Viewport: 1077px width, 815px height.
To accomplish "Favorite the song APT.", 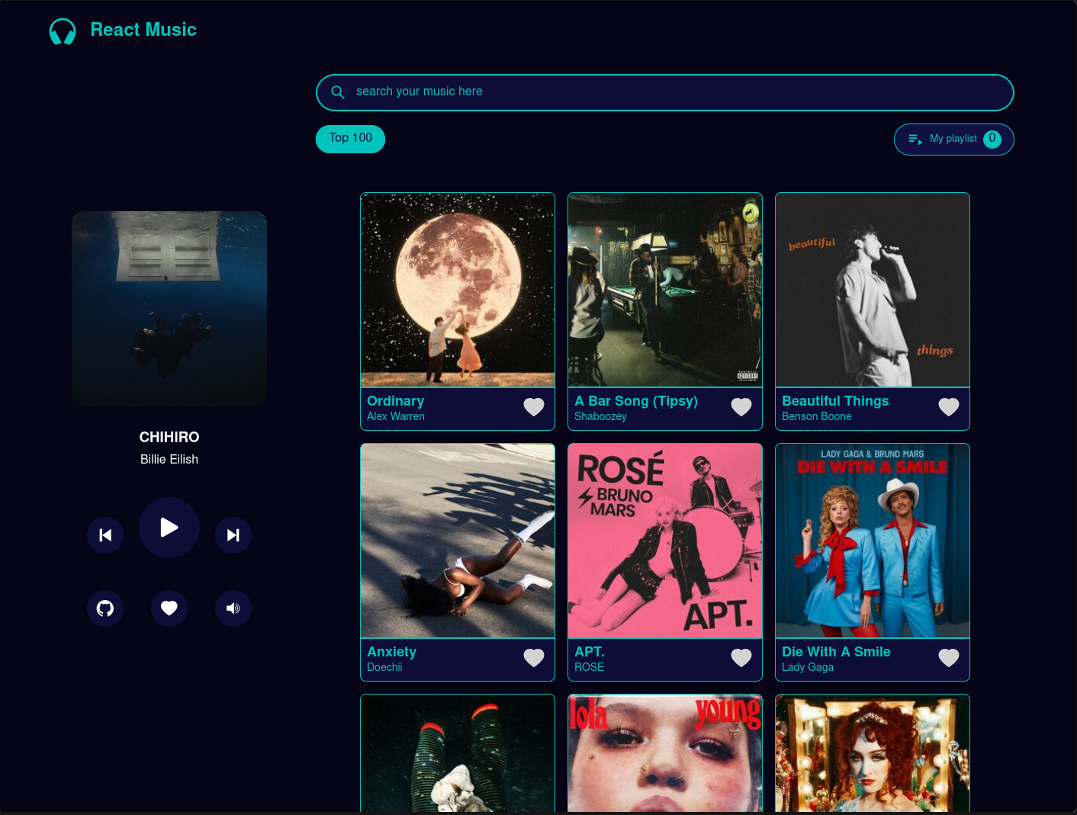I will [741, 658].
